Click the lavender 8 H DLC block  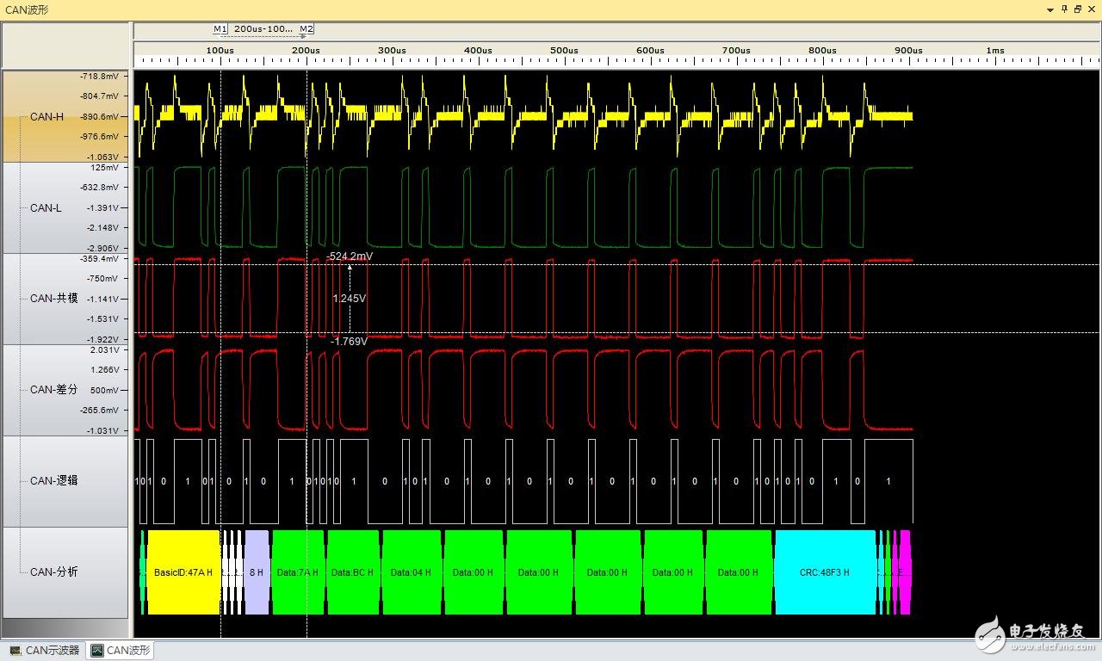point(257,572)
